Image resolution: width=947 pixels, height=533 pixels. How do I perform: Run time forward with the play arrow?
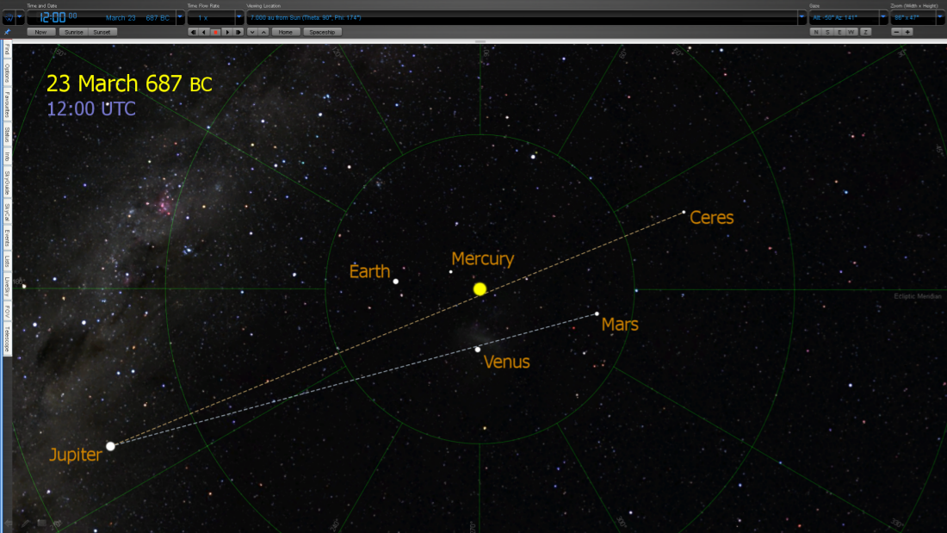coord(226,32)
